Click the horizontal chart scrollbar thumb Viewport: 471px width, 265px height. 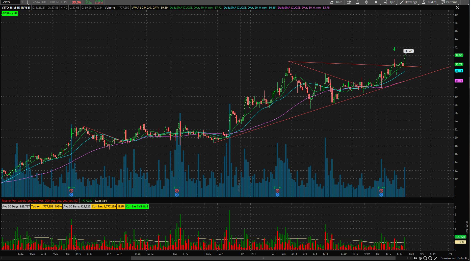pos(263,258)
